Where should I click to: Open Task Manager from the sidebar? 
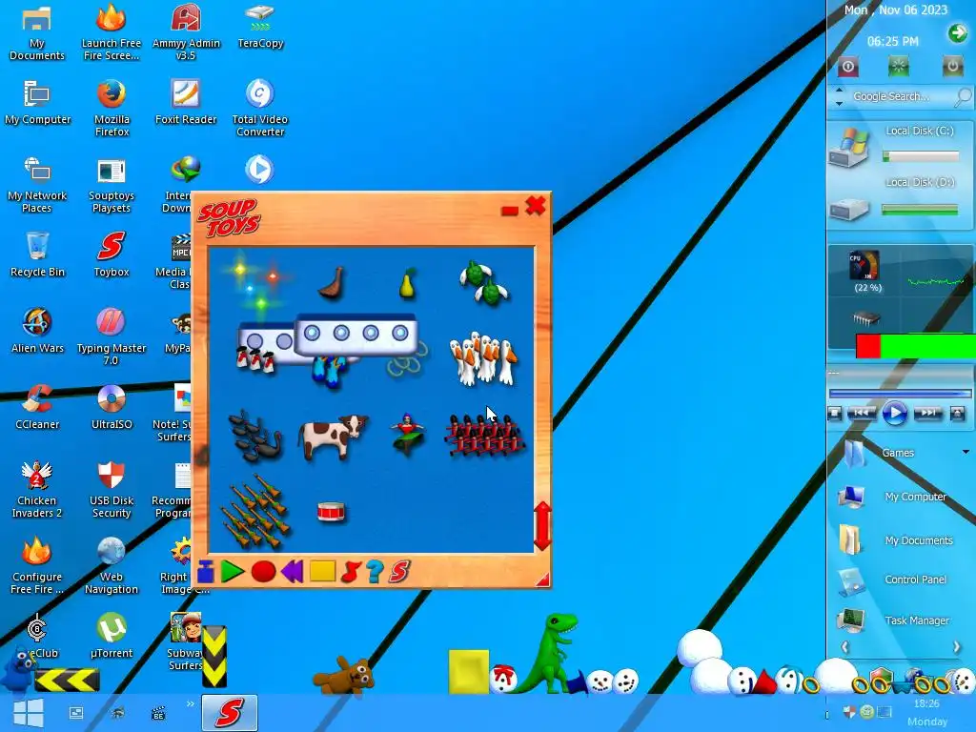tap(917, 620)
